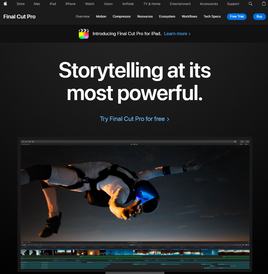Open the shopping bag icon
Image resolution: width=268 pixels, height=274 pixels.
264,4
